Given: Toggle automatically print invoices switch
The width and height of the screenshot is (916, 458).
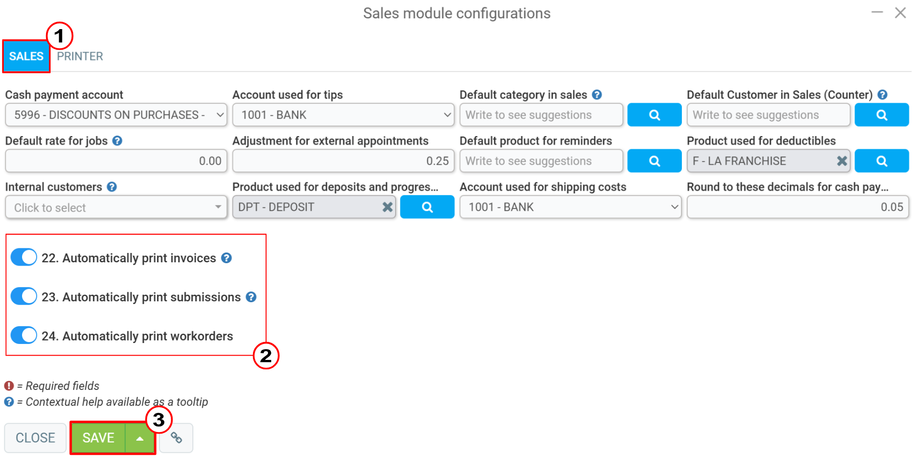Looking at the screenshot, I should pyautogui.click(x=24, y=257).
